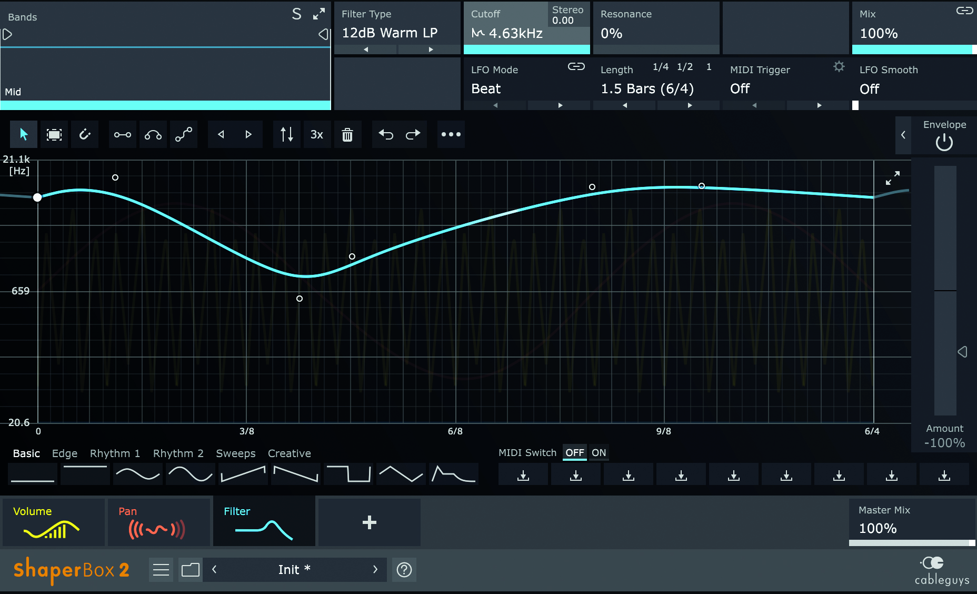This screenshot has height=594, width=977.
Task: Select the Filter shaper module
Action: pyautogui.click(x=264, y=522)
